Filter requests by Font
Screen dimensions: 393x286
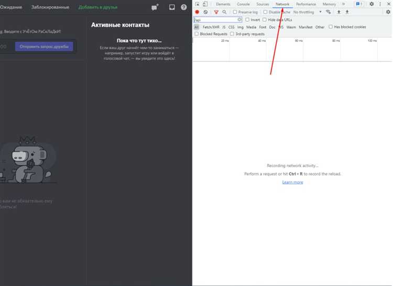(263, 27)
